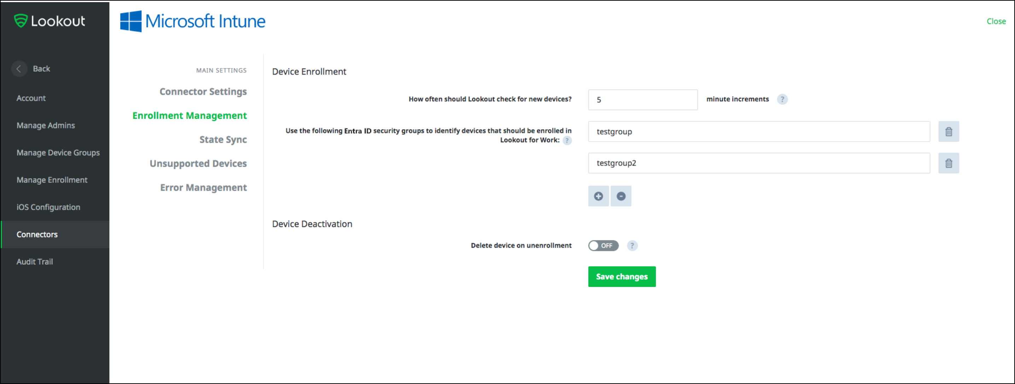1015x384 pixels.
Task: Click the Save changes button
Action: click(x=621, y=276)
